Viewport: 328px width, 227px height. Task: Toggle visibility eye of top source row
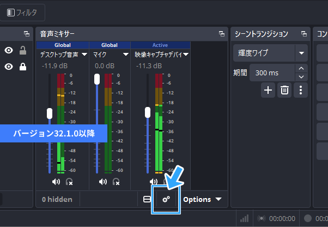tap(9, 50)
